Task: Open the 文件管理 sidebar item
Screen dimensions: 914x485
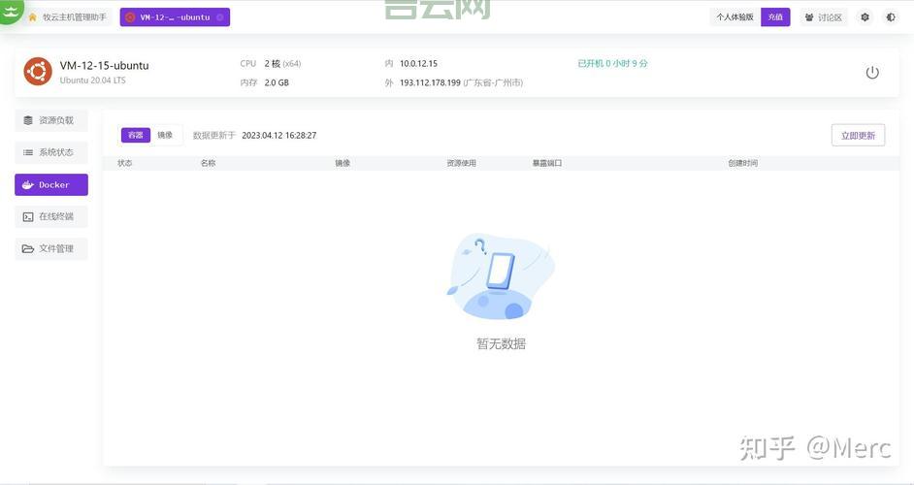Action: click(x=51, y=248)
